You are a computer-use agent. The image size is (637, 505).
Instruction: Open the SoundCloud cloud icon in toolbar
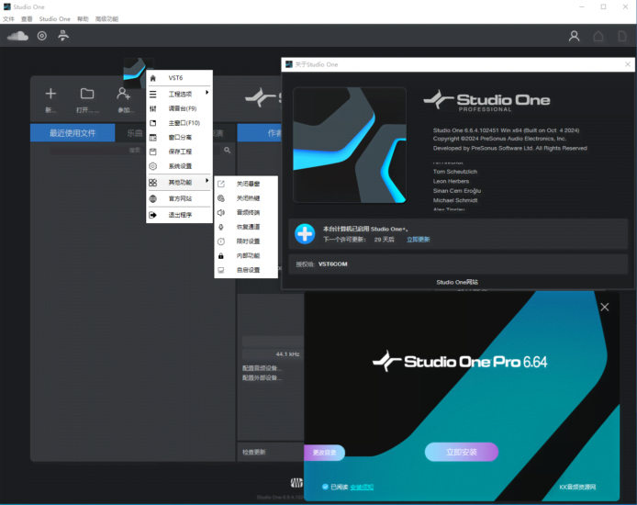(x=17, y=36)
